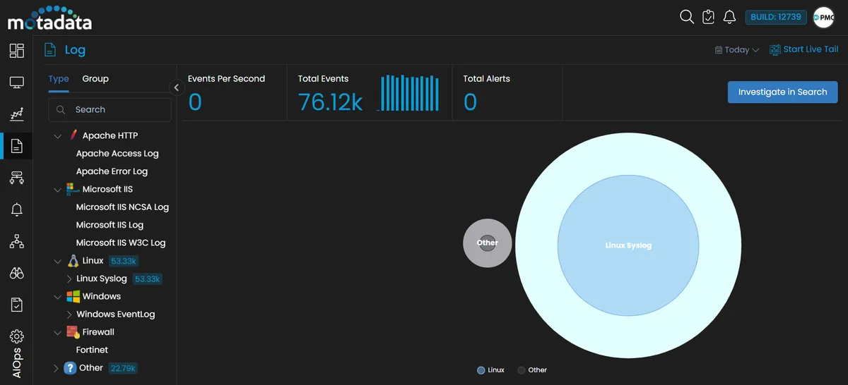Click the global search magnifier icon
Viewport: 848px width, 385px height.
[x=687, y=17]
